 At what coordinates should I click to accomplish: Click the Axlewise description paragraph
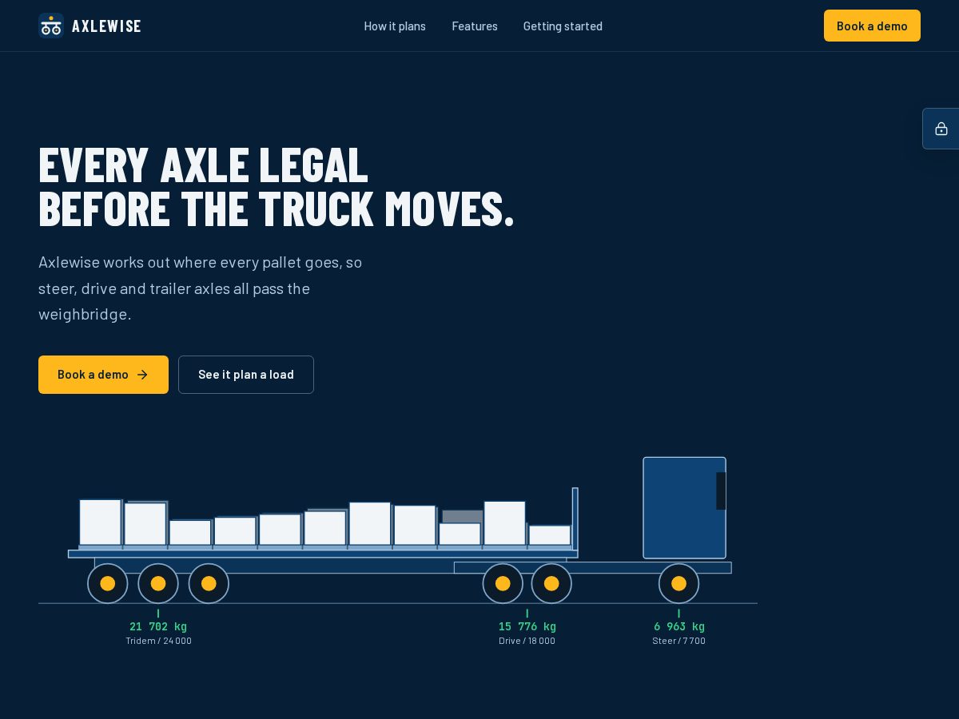[201, 288]
